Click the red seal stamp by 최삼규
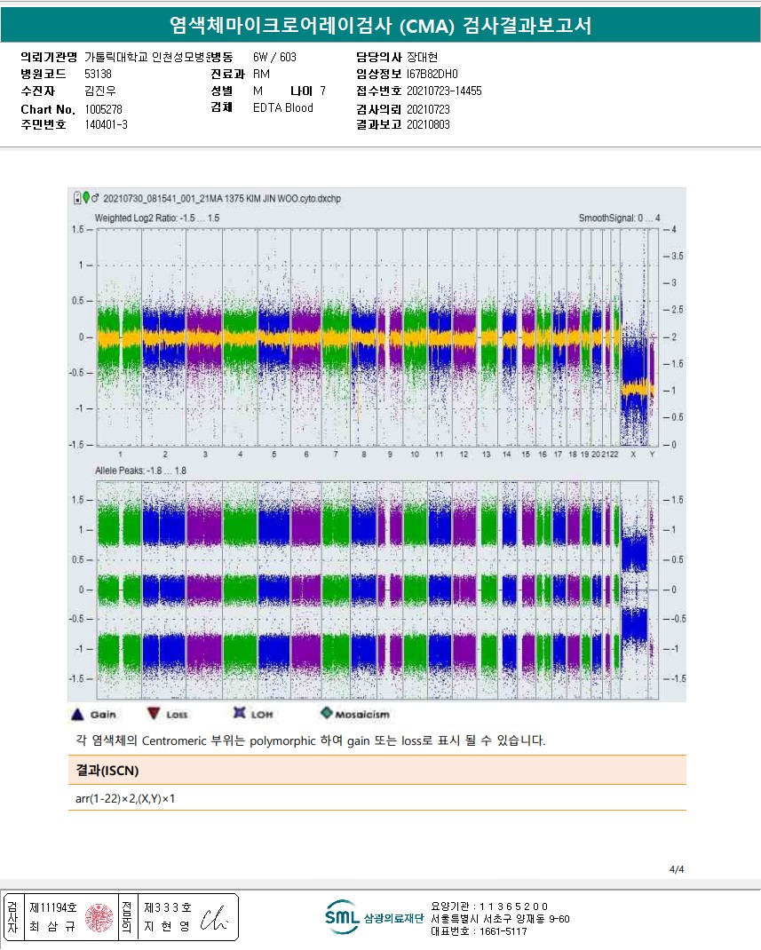The height and width of the screenshot is (950, 761). (x=99, y=918)
